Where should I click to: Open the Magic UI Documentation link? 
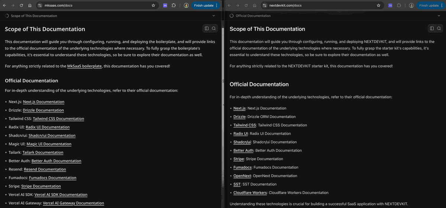49,144
